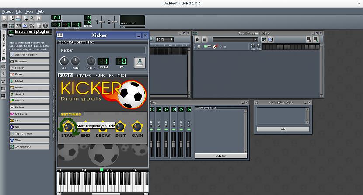Viewport: 363px width, 195px height.
Task: Select the Sf2 Player instrument plugin
Action: tap(29, 114)
